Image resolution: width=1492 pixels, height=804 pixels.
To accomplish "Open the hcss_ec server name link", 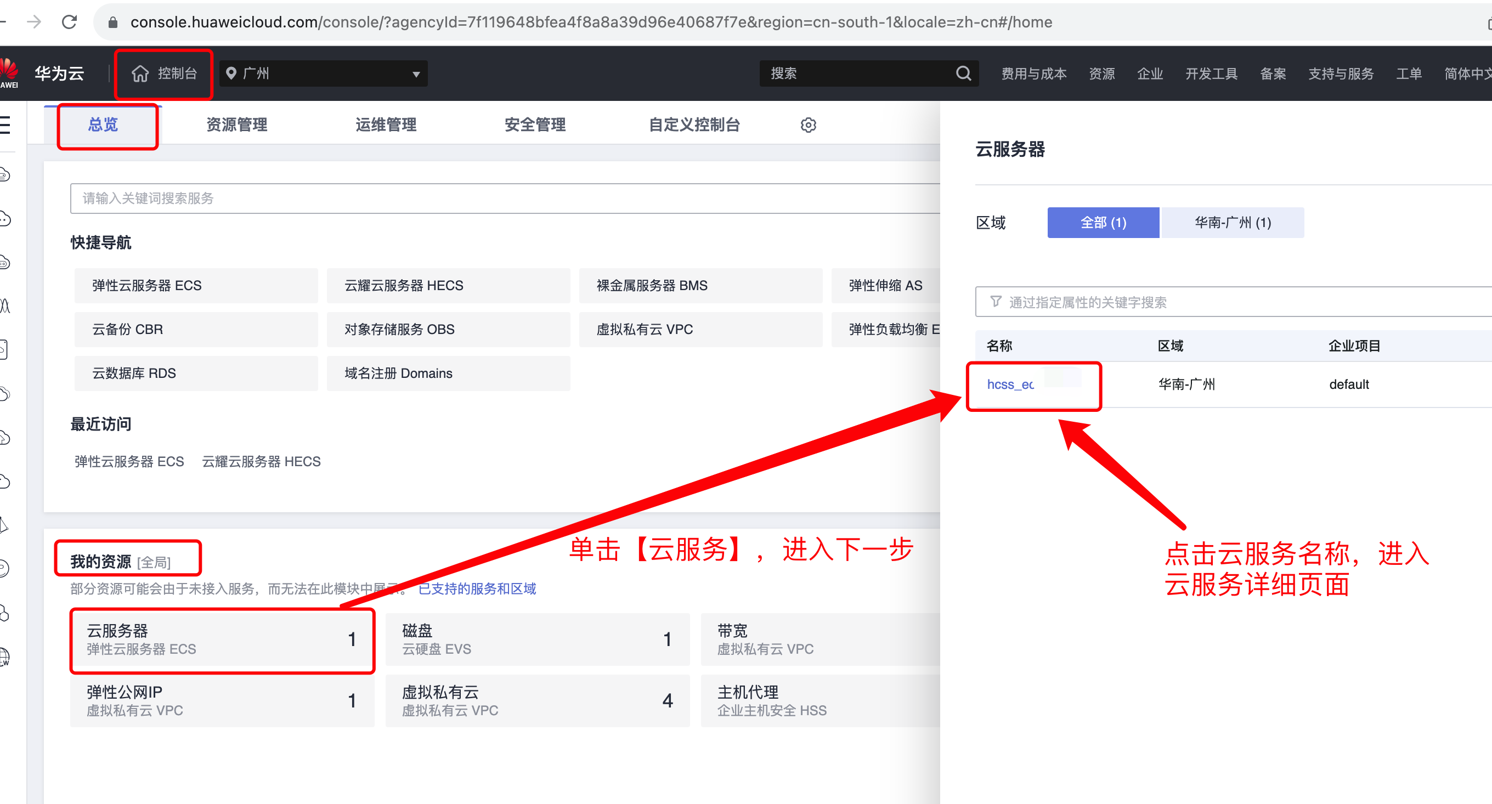I will [x=1010, y=384].
